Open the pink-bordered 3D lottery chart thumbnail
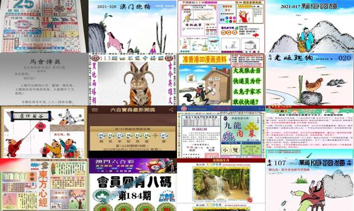Image resolution: width=354 pixels, height=211 pixels. coord(222,26)
